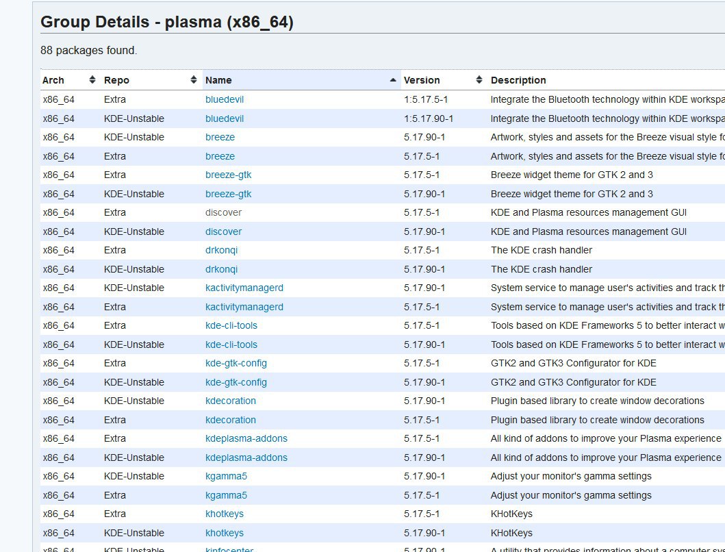Click 'KHotKeys' description in the KDE-Unstable row

pyautogui.click(x=511, y=533)
